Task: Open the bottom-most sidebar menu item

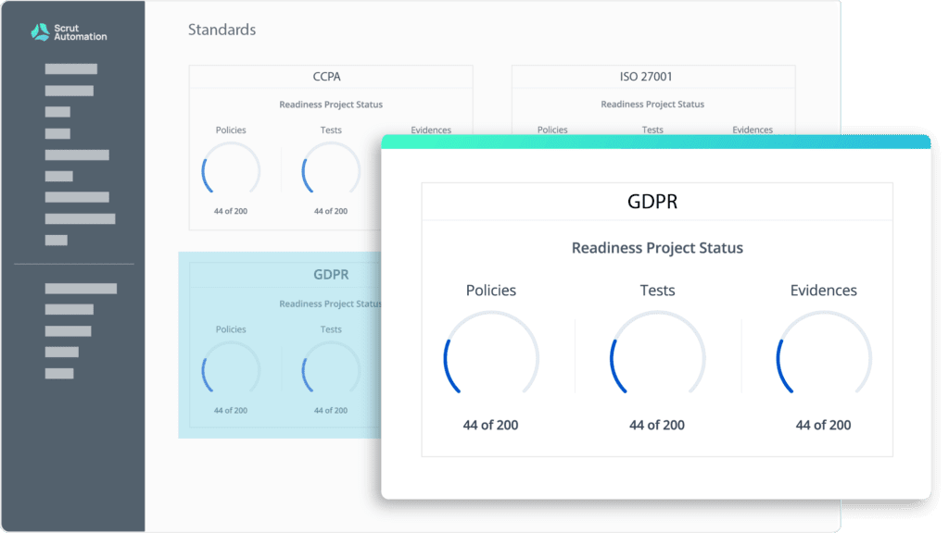Action: [59, 374]
